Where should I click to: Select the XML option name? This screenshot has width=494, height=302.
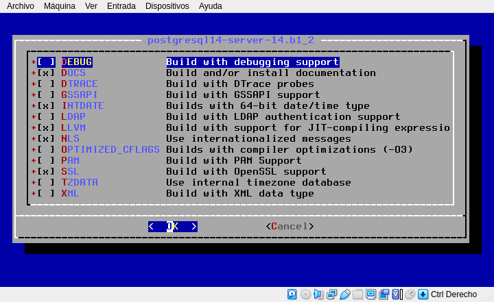[x=70, y=194]
